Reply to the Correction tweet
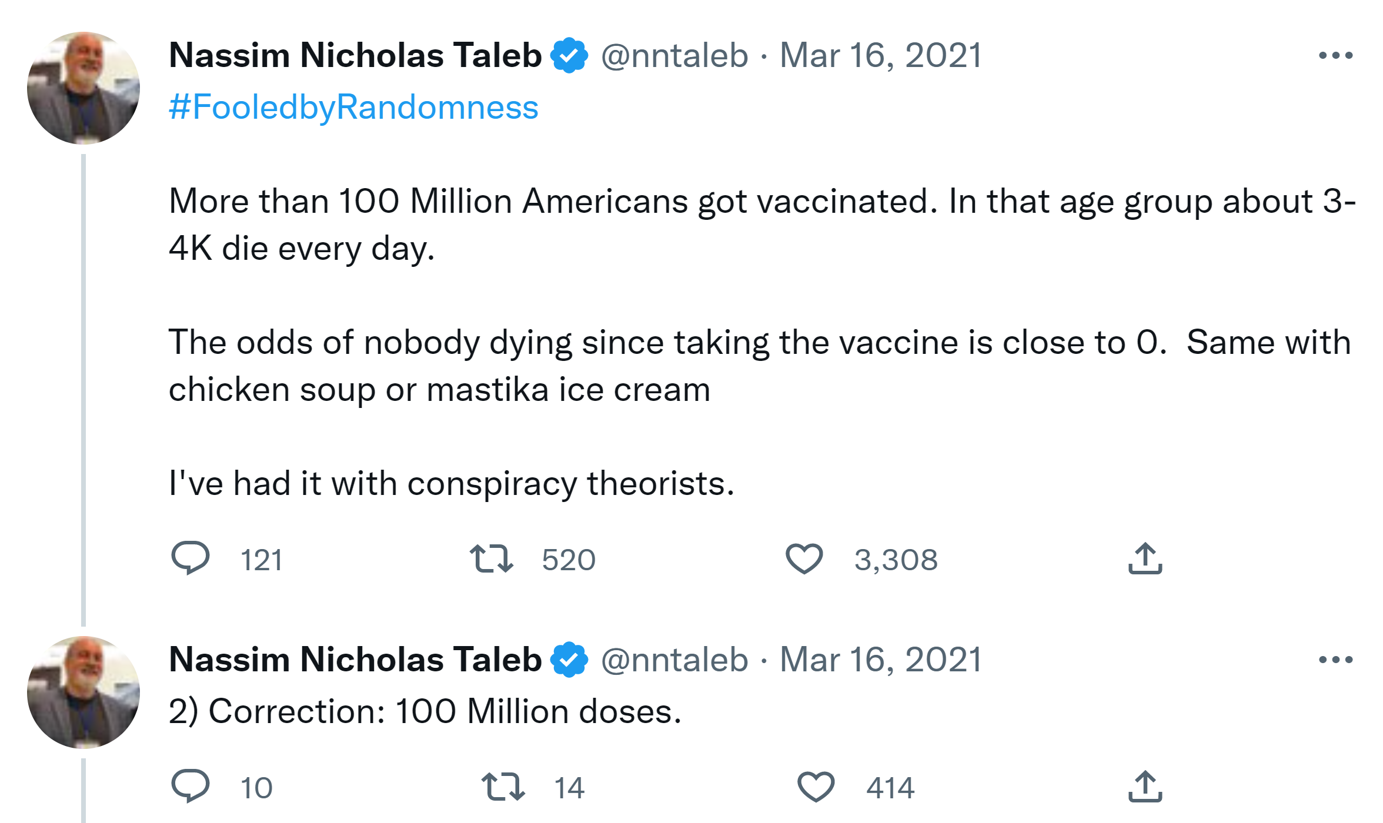The image size is (1383, 823). pos(190,785)
